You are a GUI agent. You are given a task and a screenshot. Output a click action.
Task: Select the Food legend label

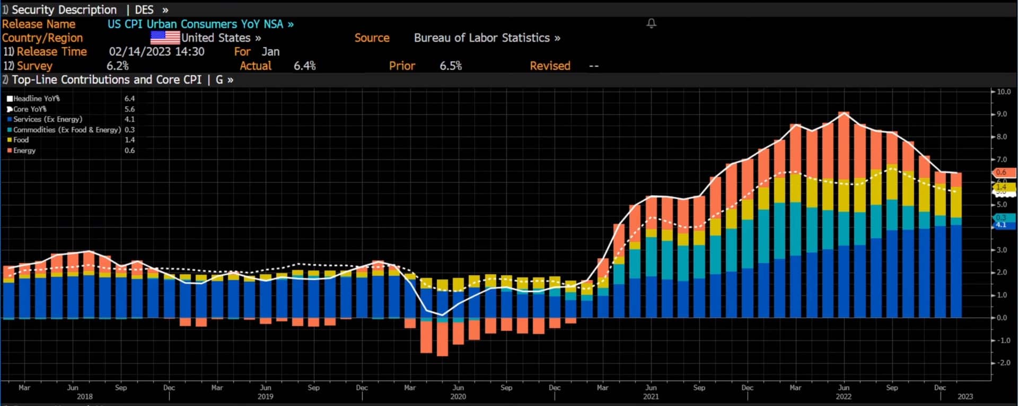pos(21,140)
